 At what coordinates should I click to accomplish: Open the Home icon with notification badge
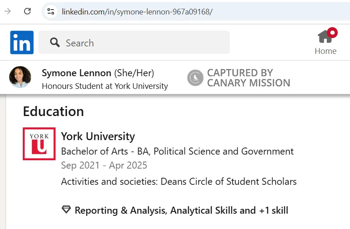click(x=327, y=35)
